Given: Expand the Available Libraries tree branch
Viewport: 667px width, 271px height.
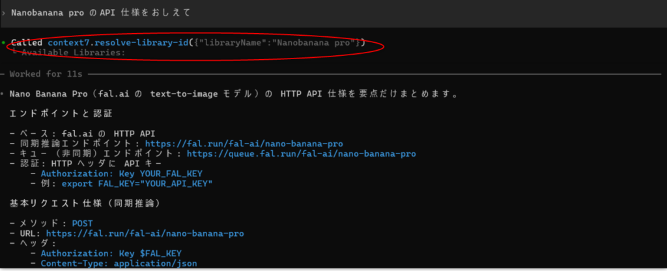Looking at the screenshot, I should coord(15,53).
